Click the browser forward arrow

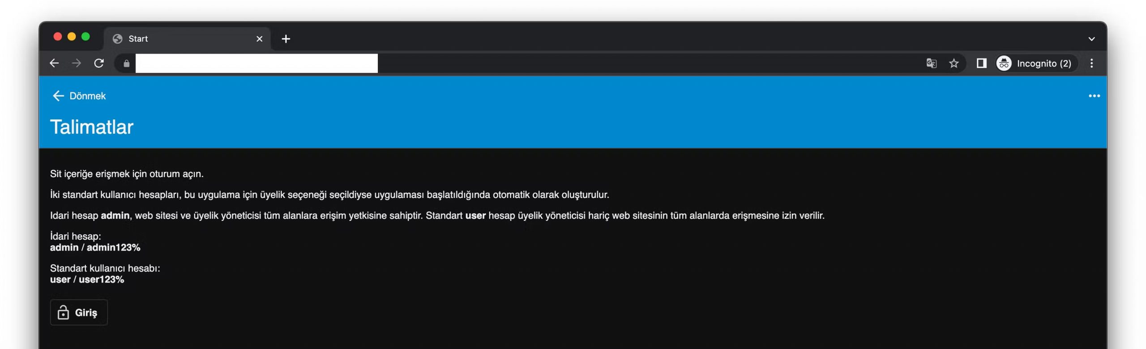(x=77, y=63)
